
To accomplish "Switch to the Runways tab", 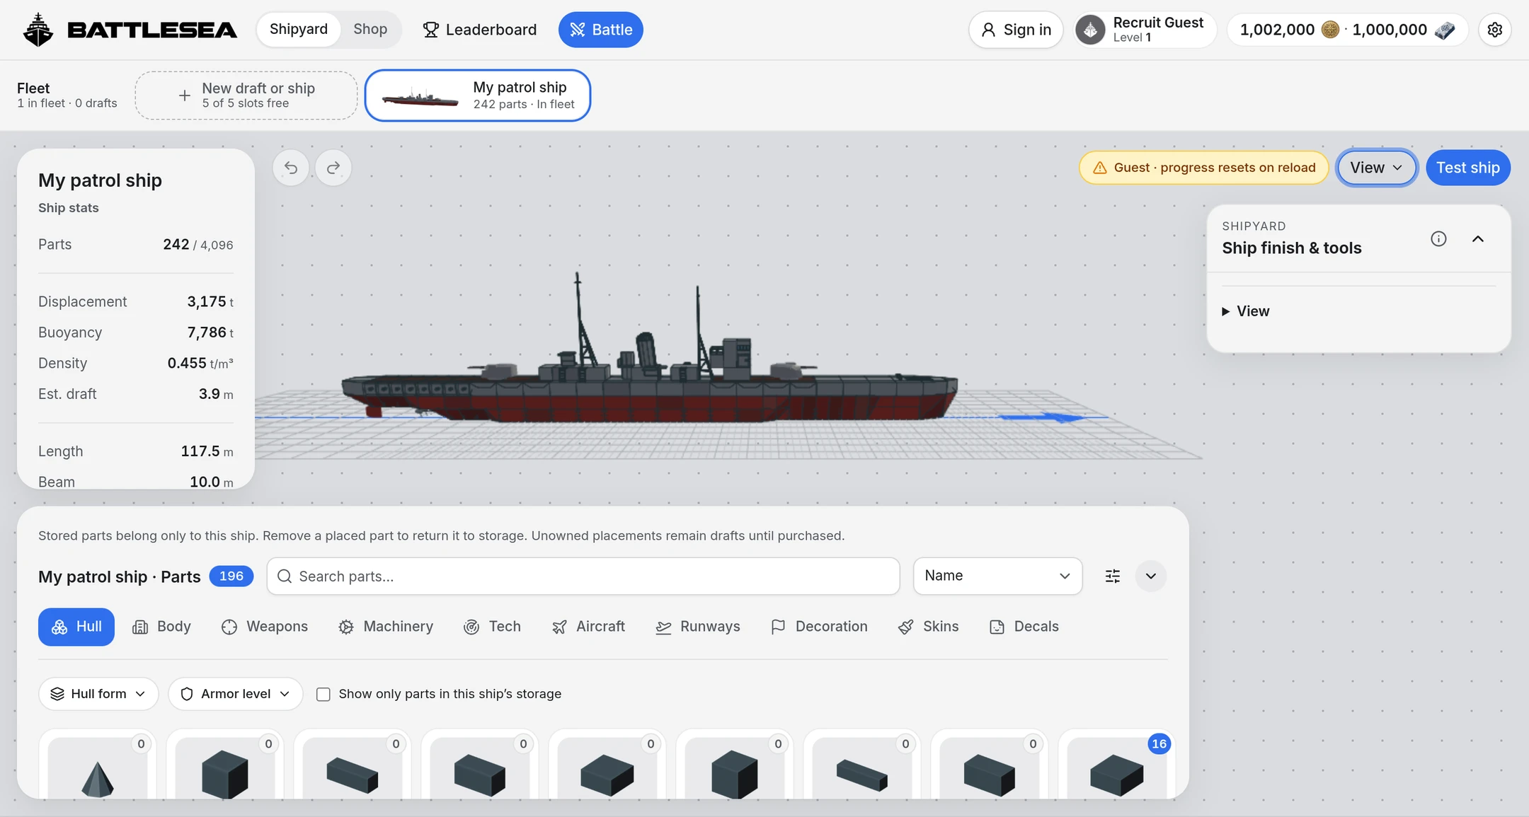I will [698, 627].
